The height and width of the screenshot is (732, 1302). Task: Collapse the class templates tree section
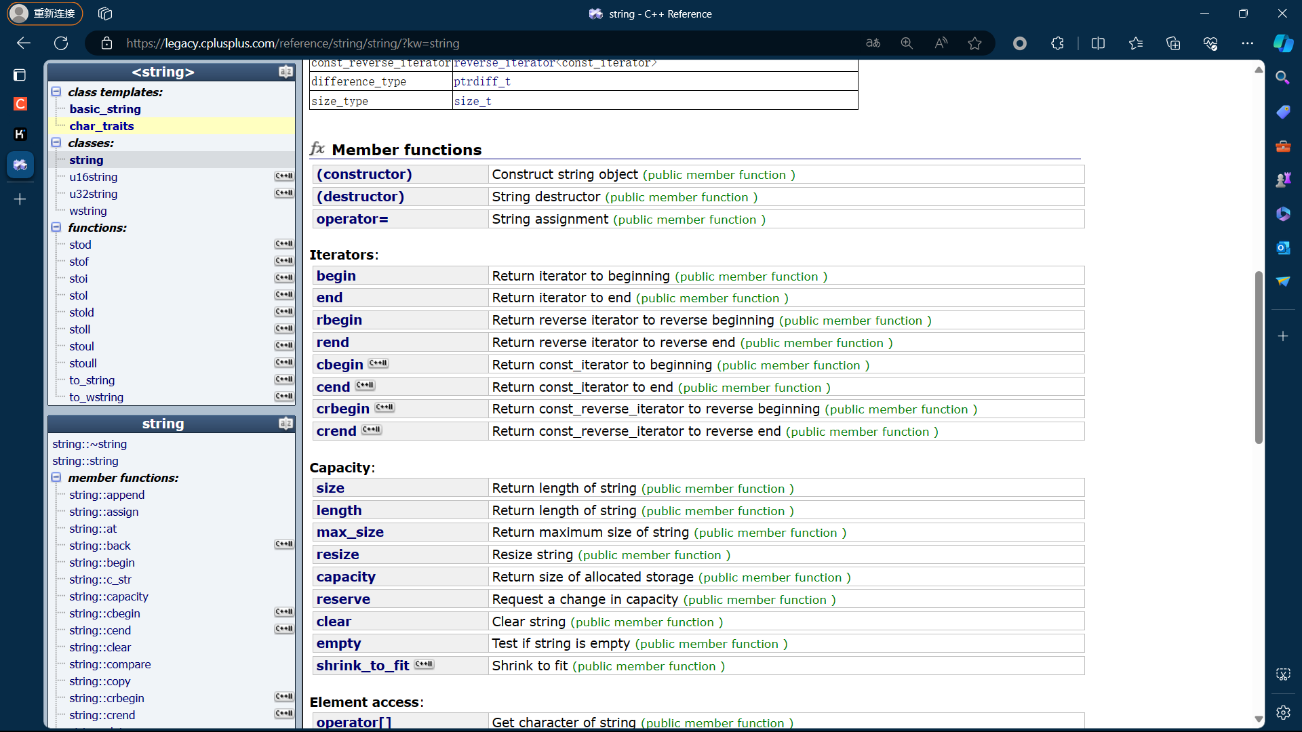tap(56, 91)
